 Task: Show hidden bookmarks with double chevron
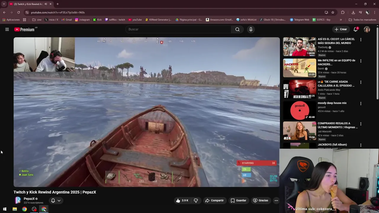[341, 20]
